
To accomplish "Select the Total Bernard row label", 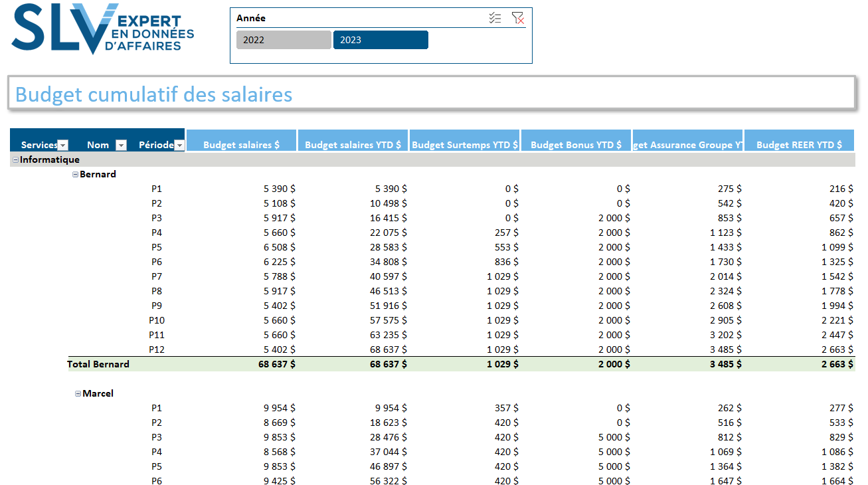I will pyautogui.click(x=98, y=364).
